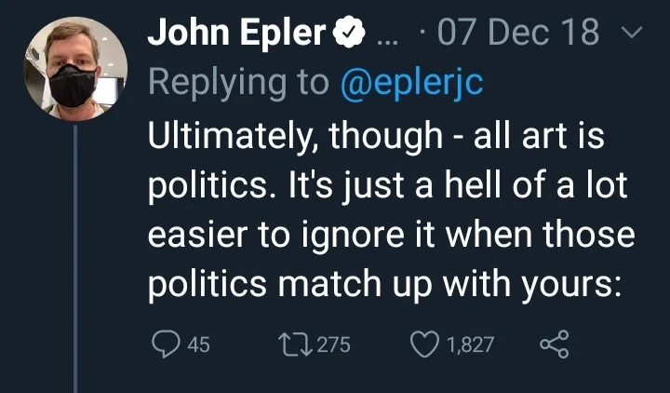
Task: Expand the tweet options chevron
Action: (632, 34)
